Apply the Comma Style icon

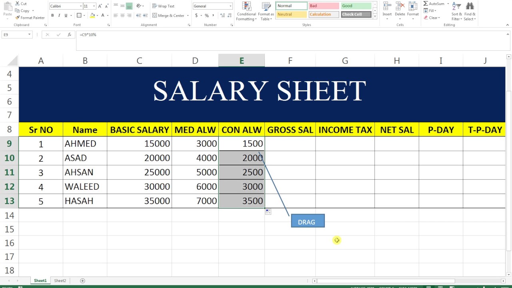click(213, 15)
